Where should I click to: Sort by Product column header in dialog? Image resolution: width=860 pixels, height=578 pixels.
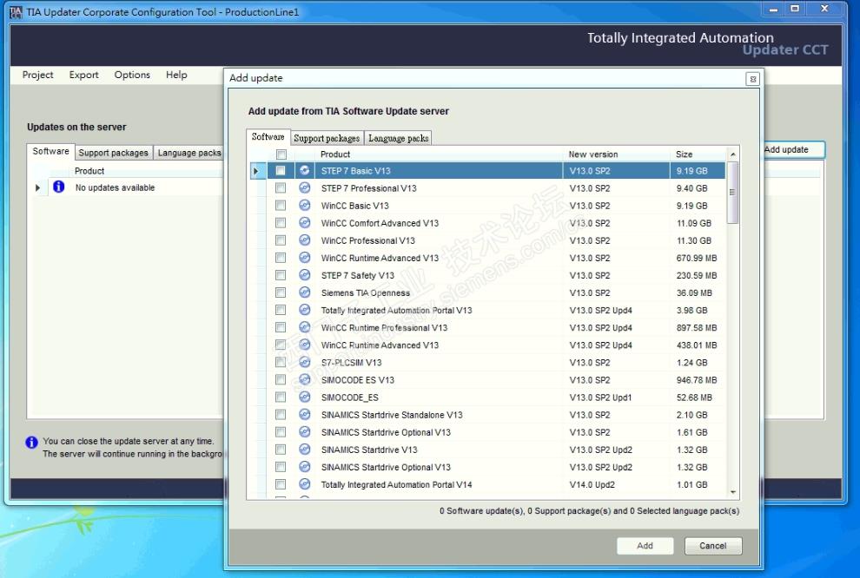point(440,154)
